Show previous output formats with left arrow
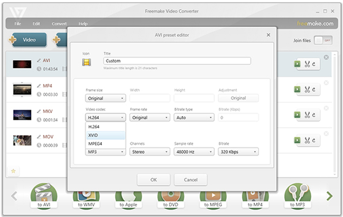The width and height of the screenshot is (343, 217). 14,196
